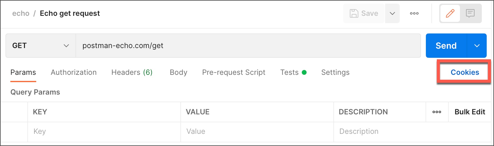Image resolution: width=494 pixels, height=146 pixels.
Task: Open the Pre-request Script tab
Action: [234, 72]
